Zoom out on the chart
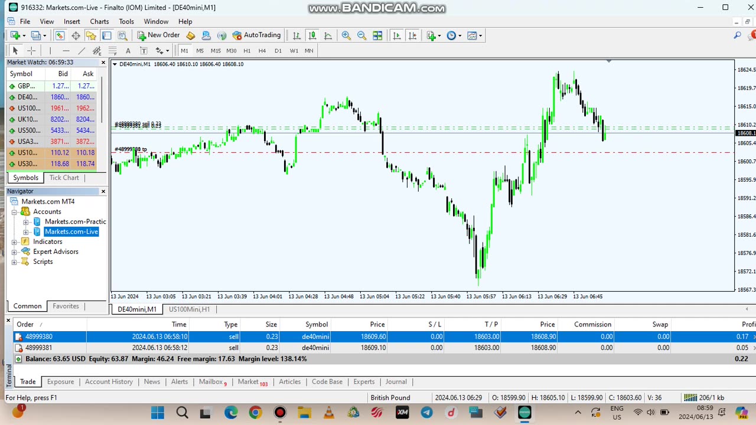The height and width of the screenshot is (425, 756). 361,35
